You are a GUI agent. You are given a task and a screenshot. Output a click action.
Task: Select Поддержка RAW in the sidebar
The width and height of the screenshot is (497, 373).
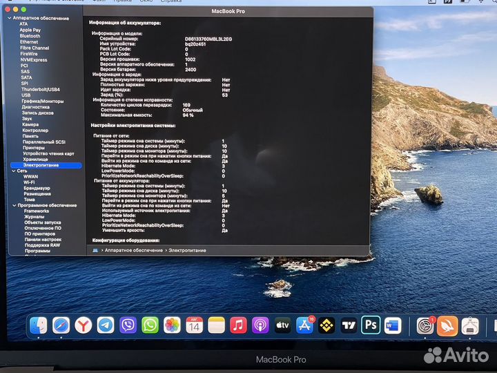coord(42,245)
